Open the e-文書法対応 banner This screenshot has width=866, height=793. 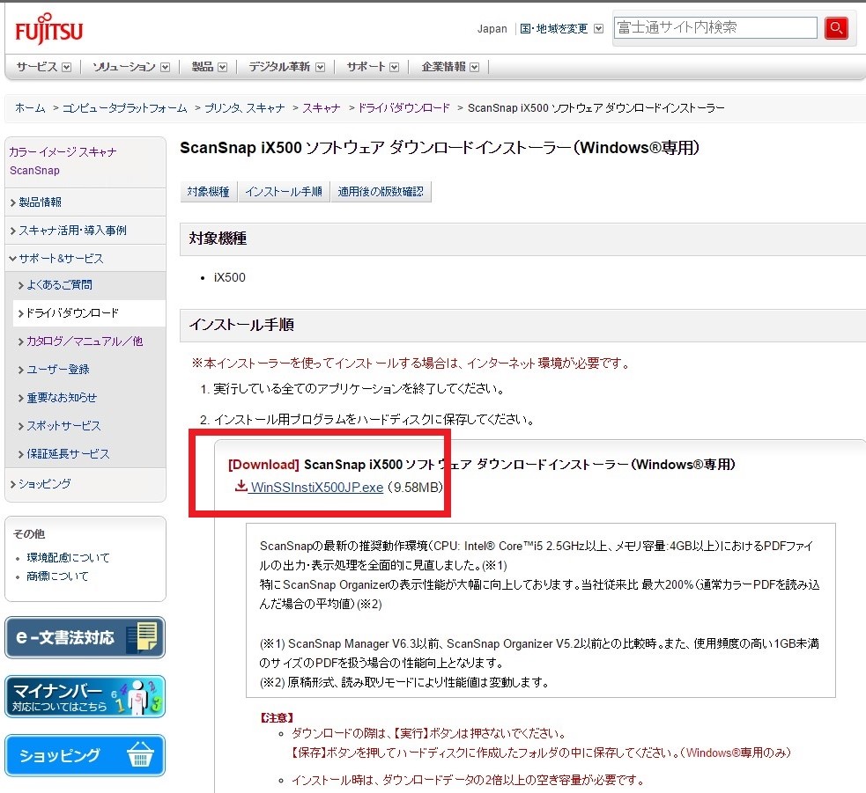point(85,637)
